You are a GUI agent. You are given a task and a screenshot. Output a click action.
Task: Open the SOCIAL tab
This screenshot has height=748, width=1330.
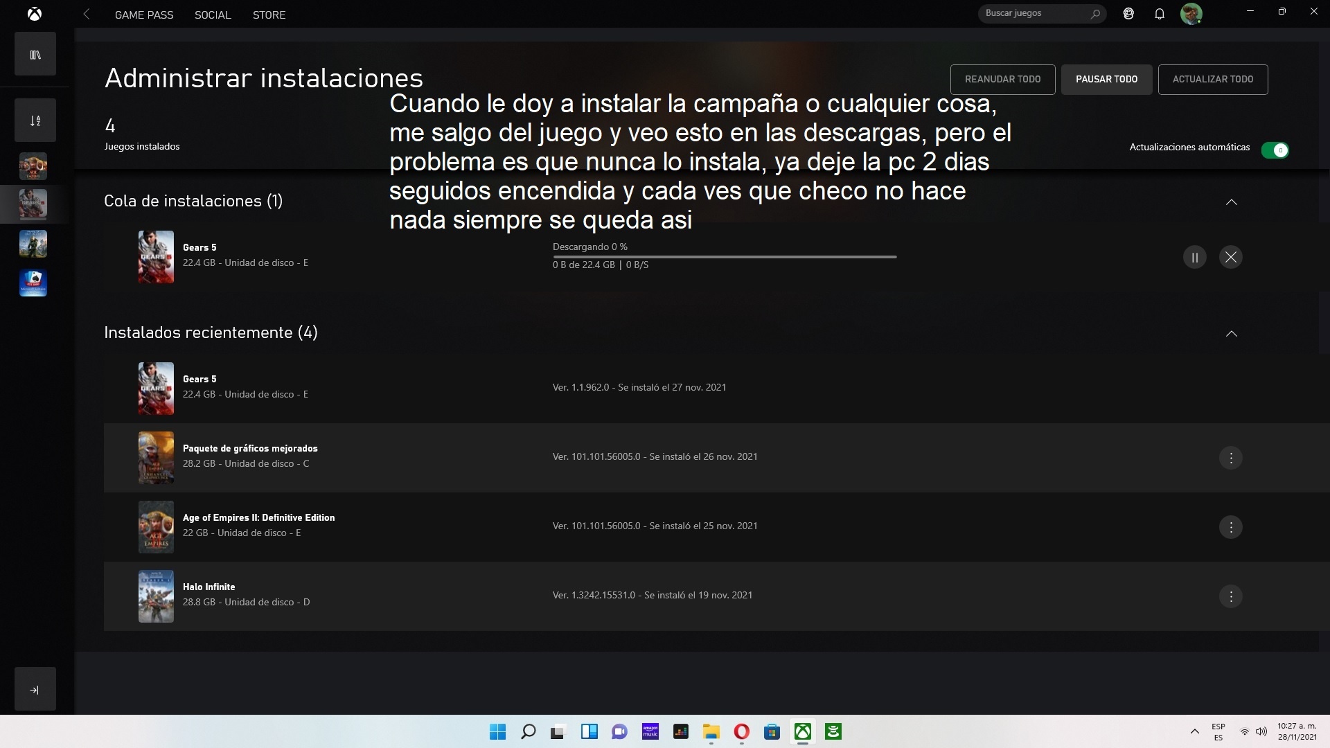click(213, 15)
